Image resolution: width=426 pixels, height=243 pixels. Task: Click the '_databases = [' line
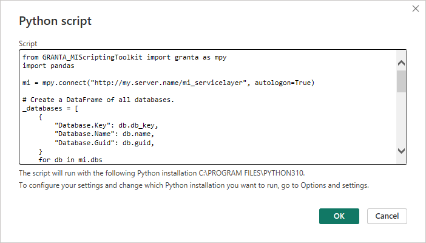pos(50,109)
